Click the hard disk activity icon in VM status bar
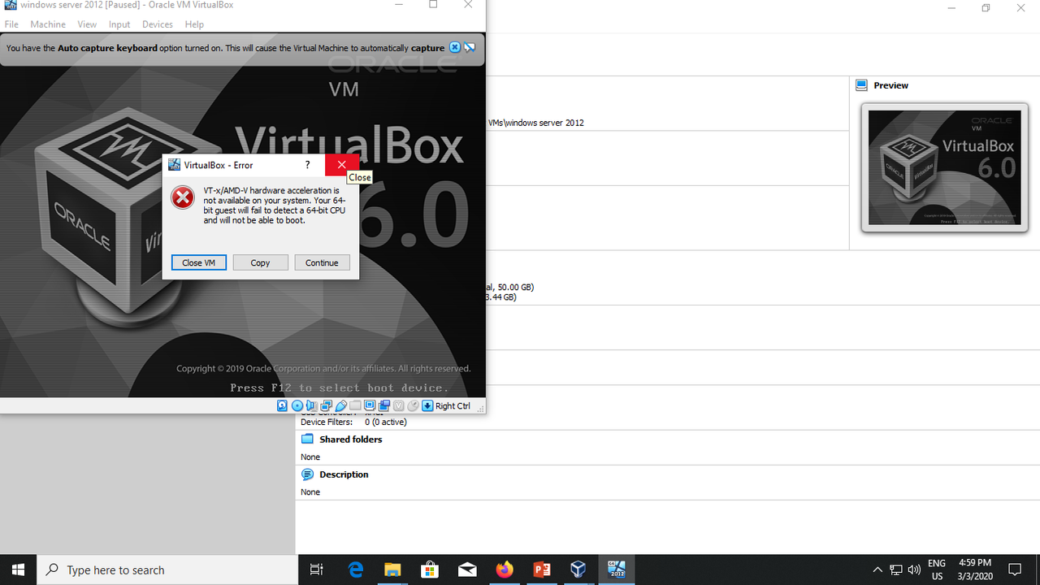 pyautogui.click(x=282, y=405)
